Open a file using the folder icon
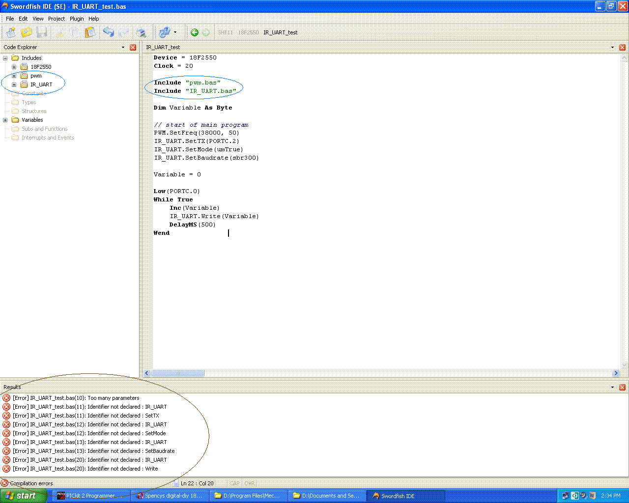Screen dimensions: 629x503 [26, 32]
